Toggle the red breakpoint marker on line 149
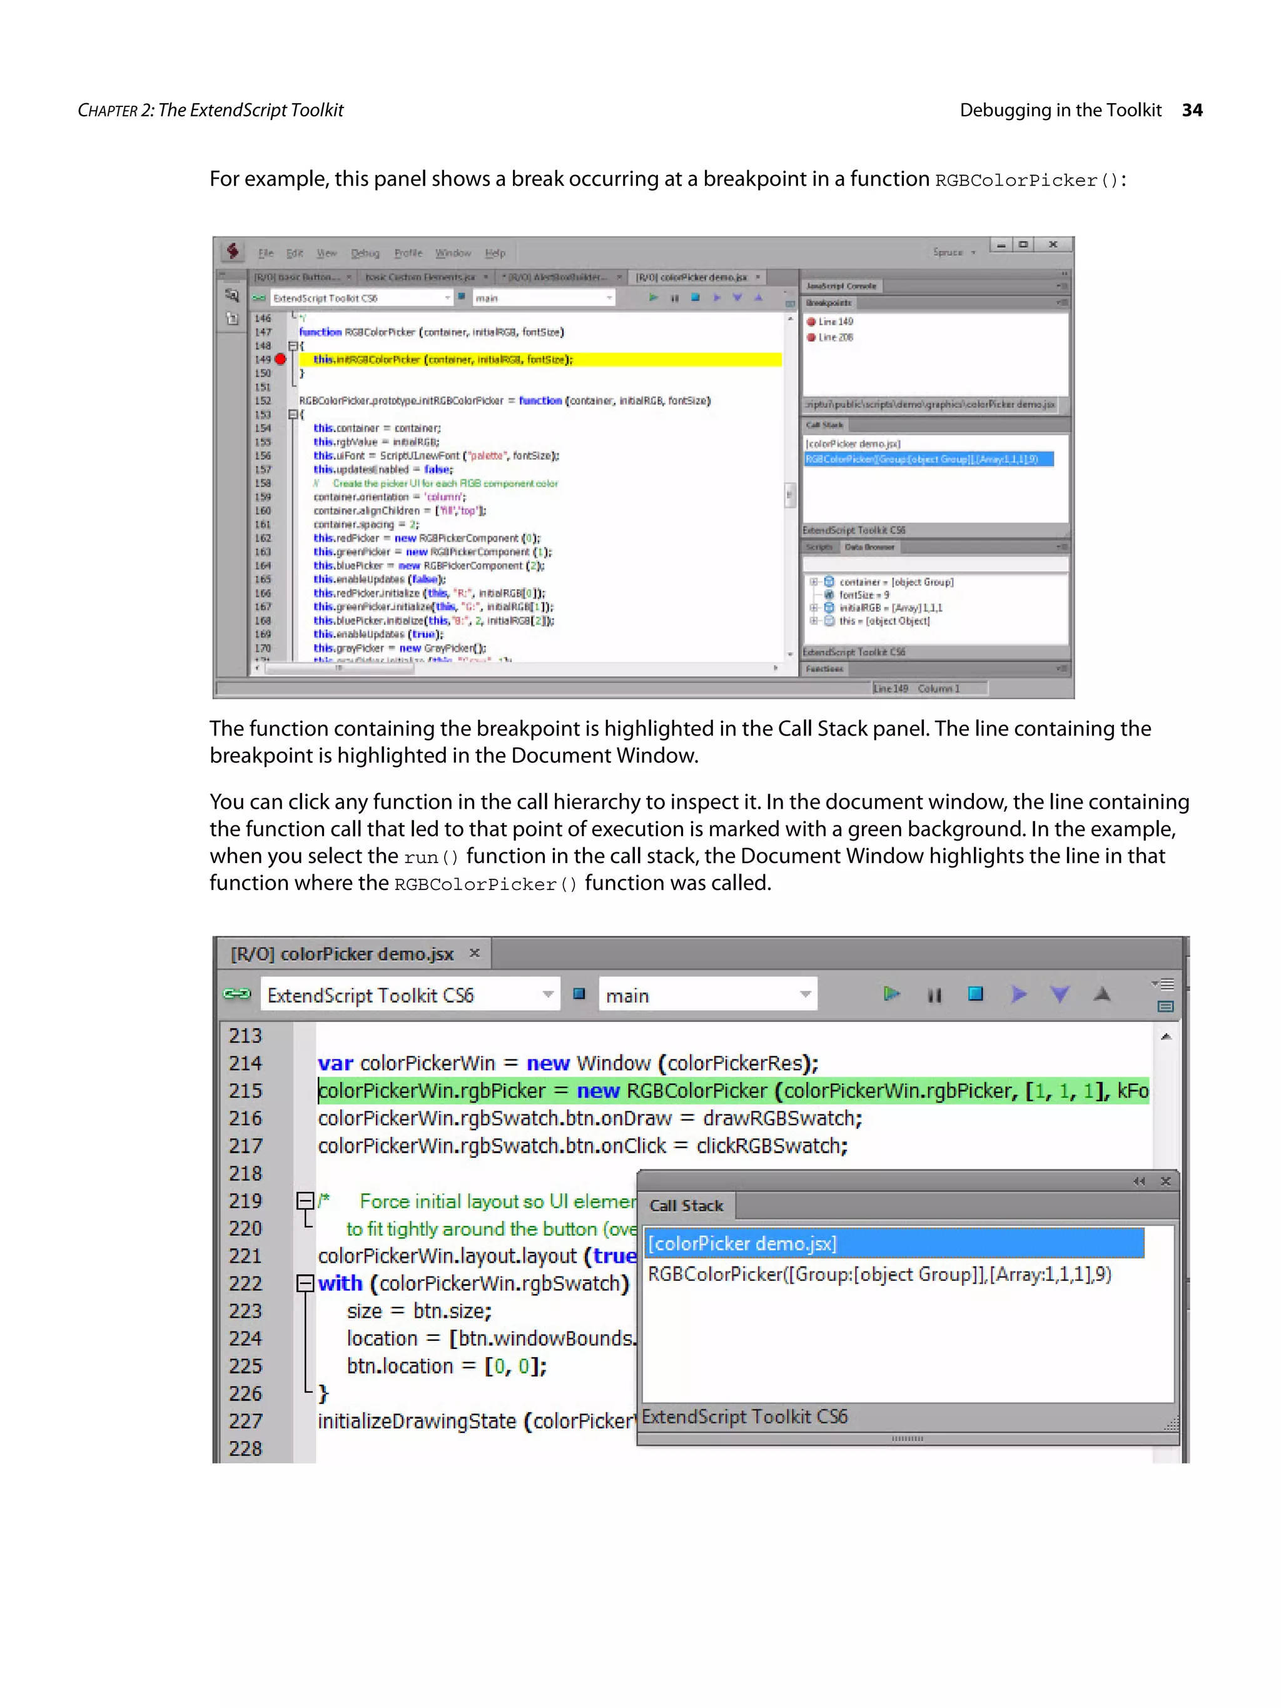 click(280, 359)
